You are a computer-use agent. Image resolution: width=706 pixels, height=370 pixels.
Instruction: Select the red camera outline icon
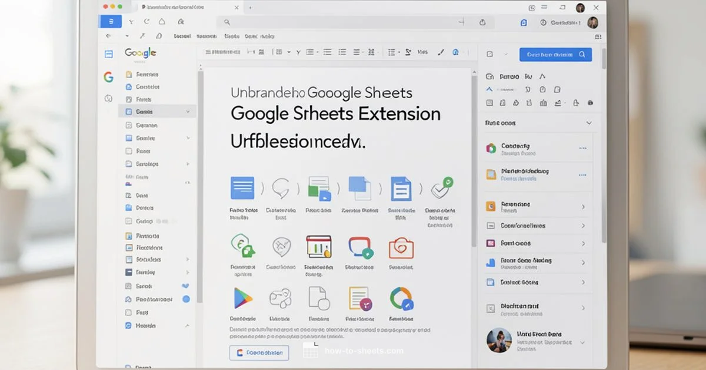coord(402,247)
